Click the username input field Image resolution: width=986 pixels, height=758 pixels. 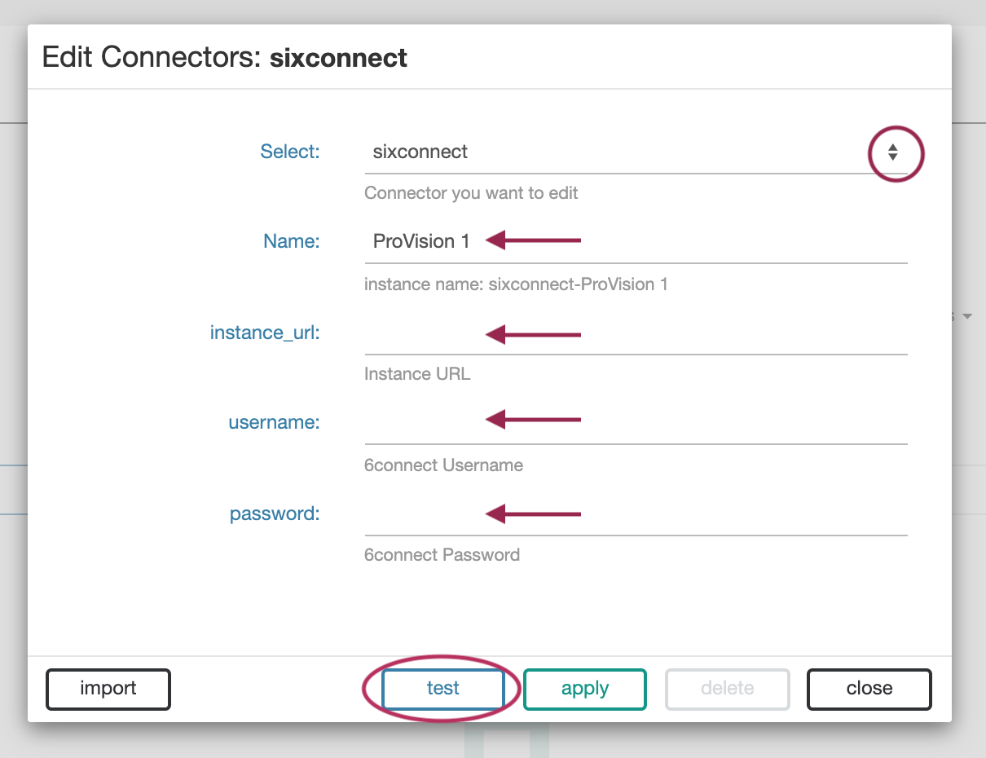coord(636,422)
